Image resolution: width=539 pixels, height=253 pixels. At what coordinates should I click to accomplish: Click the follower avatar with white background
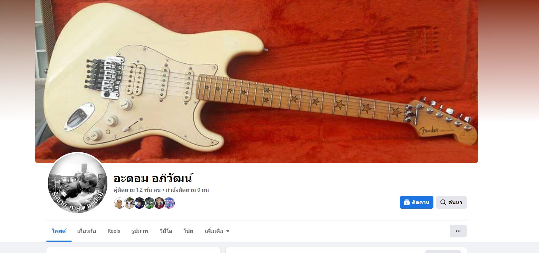[x=119, y=203]
